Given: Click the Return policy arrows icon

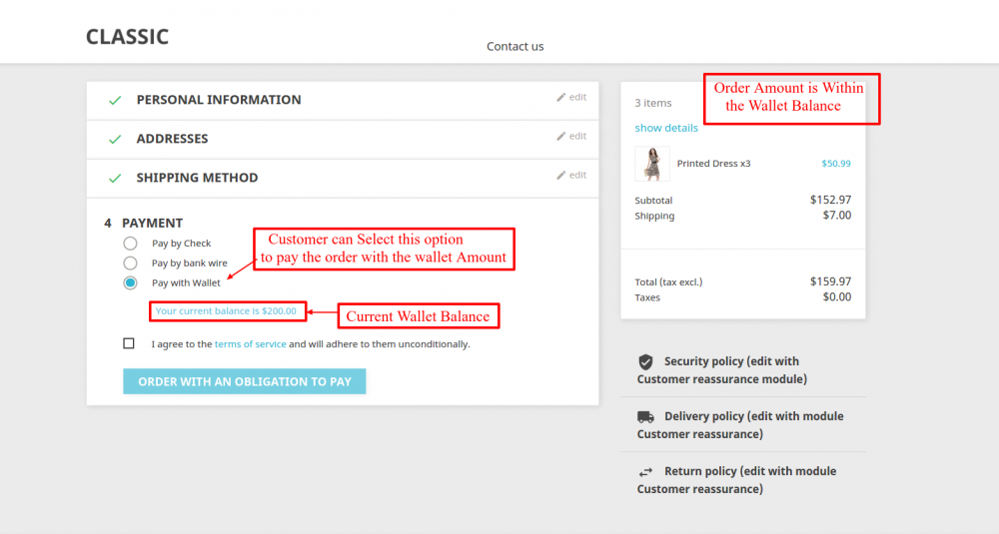Looking at the screenshot, I should tap(645, 472).
